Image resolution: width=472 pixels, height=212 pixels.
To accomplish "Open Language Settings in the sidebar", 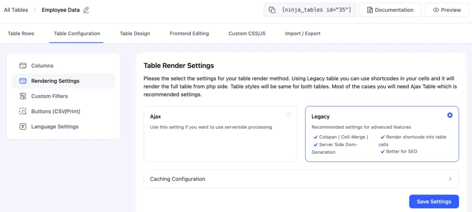I will click(x=63, y=127).
